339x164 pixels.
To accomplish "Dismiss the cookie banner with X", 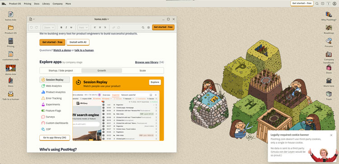I will [x=331, y=135].
